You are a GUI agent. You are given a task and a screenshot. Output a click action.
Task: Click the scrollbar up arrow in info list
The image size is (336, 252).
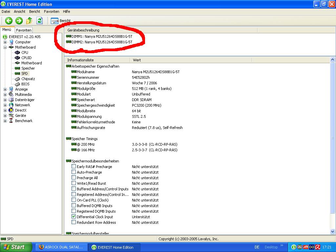click(x=333, y=60)
